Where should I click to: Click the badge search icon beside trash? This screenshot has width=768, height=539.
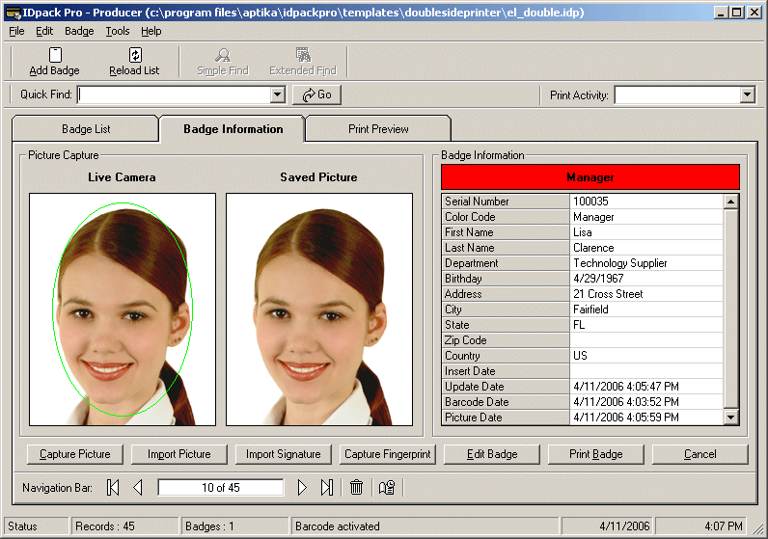(x=387, y=488)
